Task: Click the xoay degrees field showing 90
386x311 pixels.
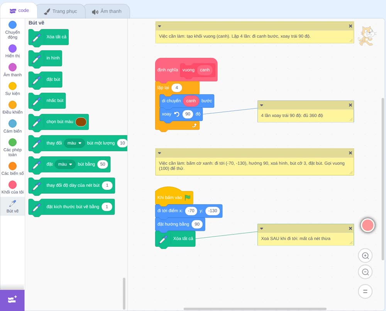Action: [x=188, y=114]
